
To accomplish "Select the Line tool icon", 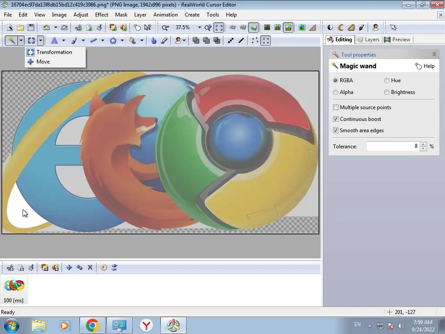I will (x=93, y=40).
